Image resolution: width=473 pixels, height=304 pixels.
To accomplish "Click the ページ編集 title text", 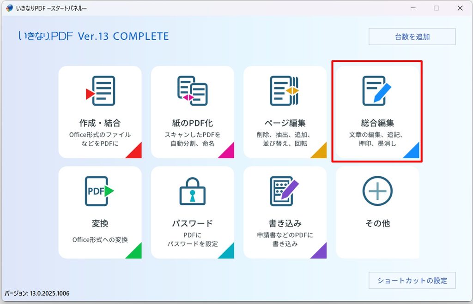I will tap(285, 123).
